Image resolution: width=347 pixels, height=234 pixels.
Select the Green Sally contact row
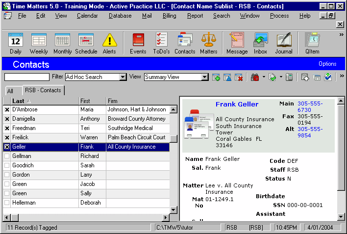[x=86, y=193]
